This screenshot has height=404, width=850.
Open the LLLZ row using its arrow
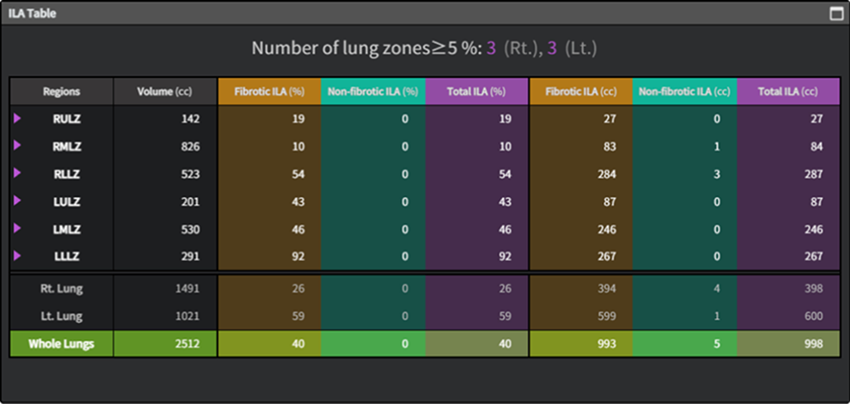(x=17, y=256)
